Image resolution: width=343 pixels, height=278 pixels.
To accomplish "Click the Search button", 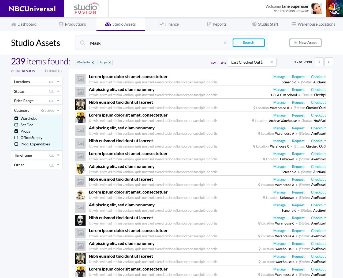I will (249, 43).
